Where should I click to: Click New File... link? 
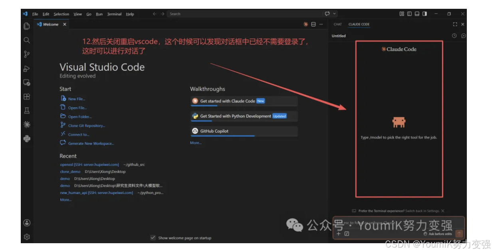(77, 99)
